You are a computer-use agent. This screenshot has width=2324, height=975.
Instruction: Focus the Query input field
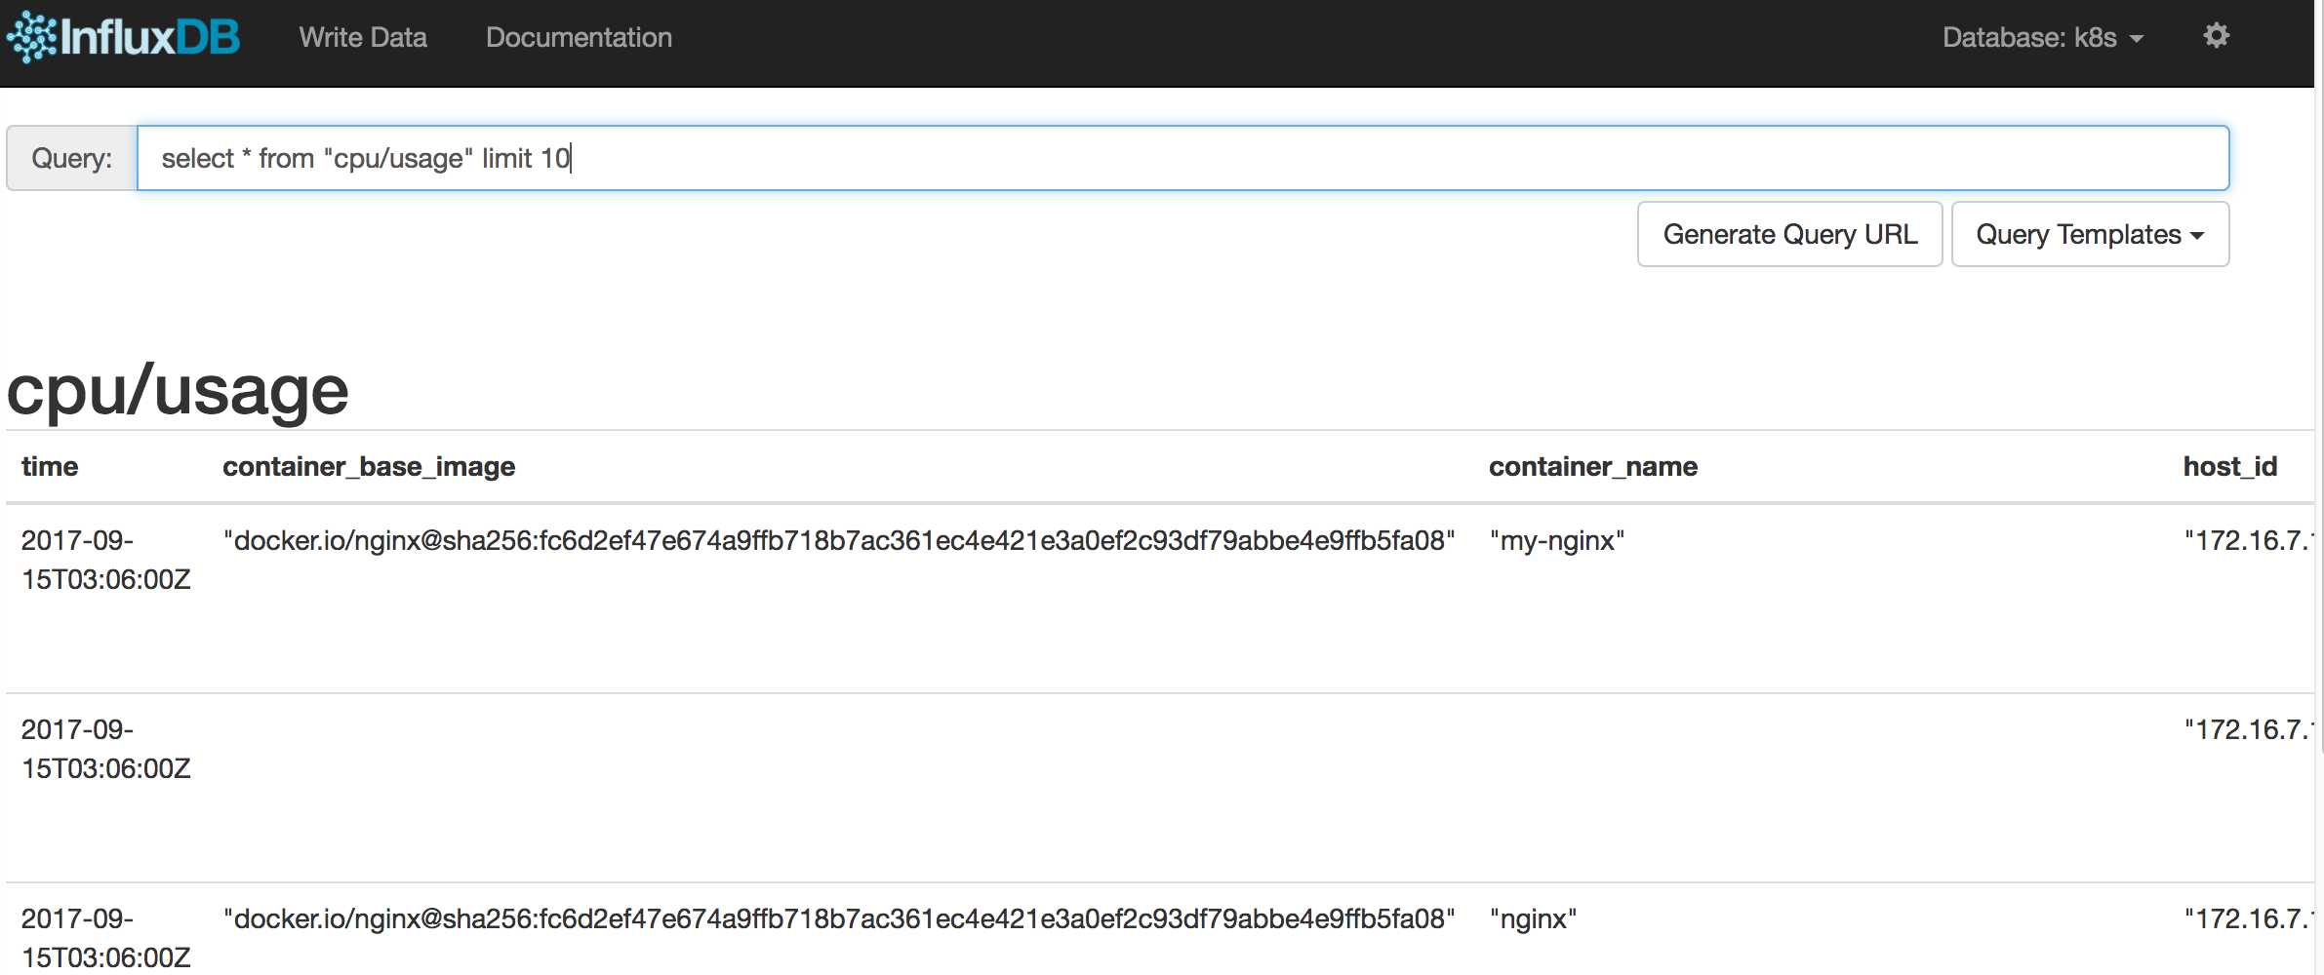point(1182,158)
